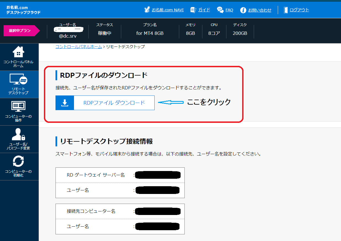Go to コントロールパネルホーム breadcrumb link

[78, 47]
